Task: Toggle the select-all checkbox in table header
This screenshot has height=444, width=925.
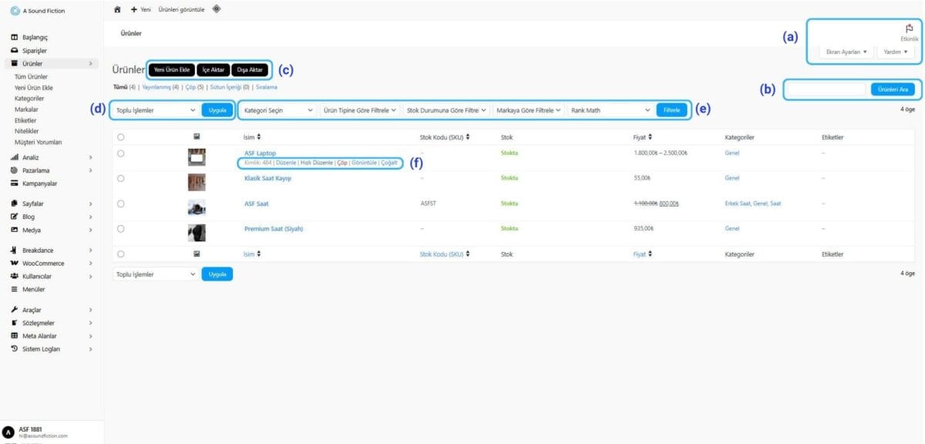Action: point(121,136)
